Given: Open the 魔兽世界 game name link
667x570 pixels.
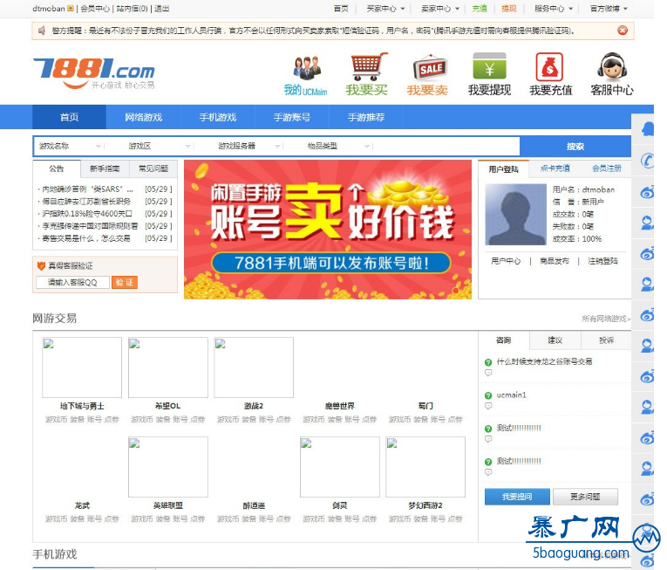Looking at the screenshot, I should (x=340, y=406).
